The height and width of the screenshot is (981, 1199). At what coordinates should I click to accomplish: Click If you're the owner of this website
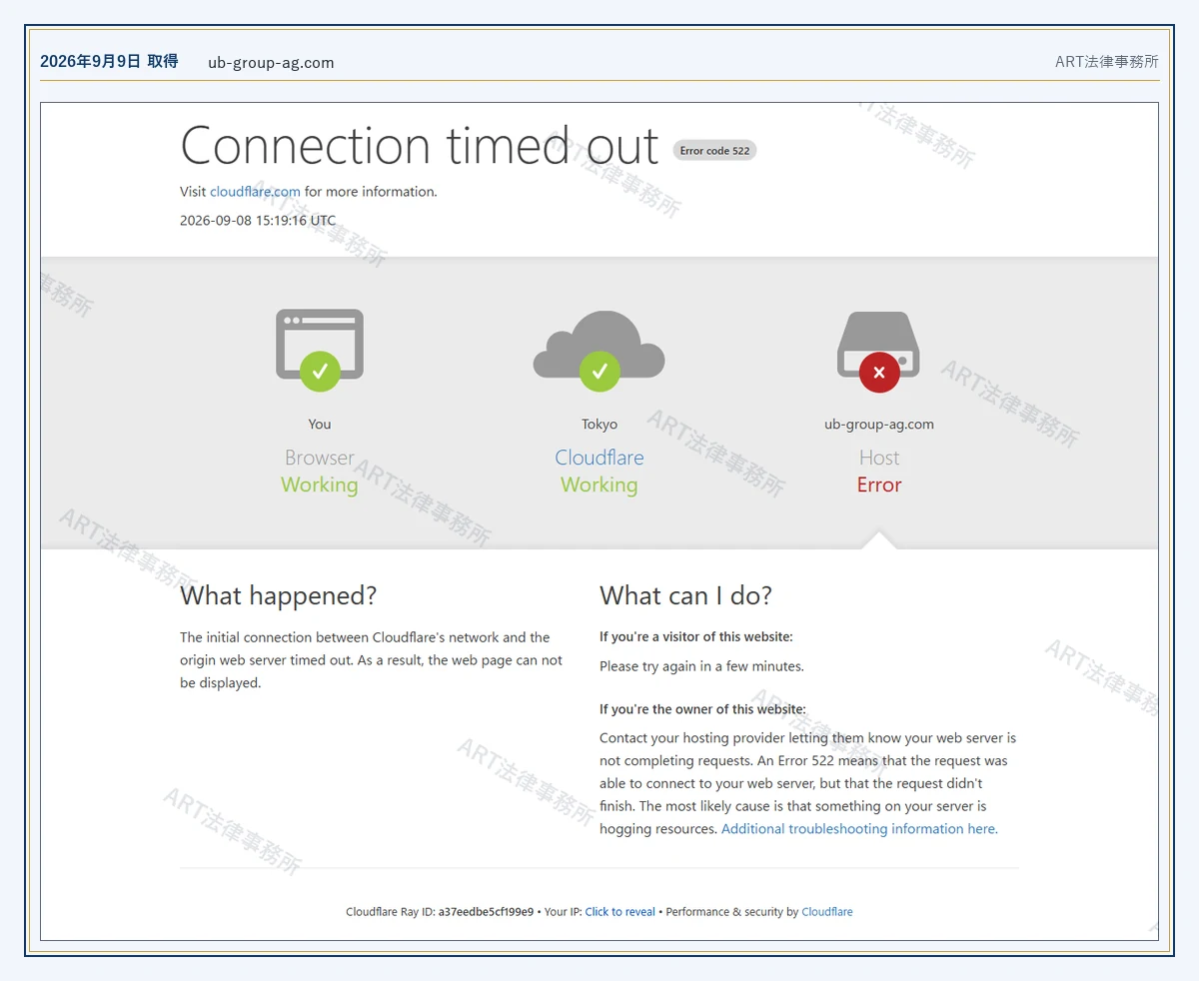click(702, 709)
